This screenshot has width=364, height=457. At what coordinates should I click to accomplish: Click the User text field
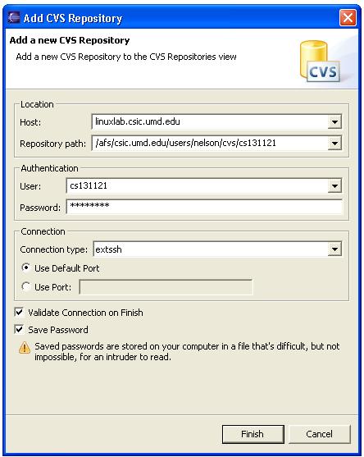click(197, 185)
